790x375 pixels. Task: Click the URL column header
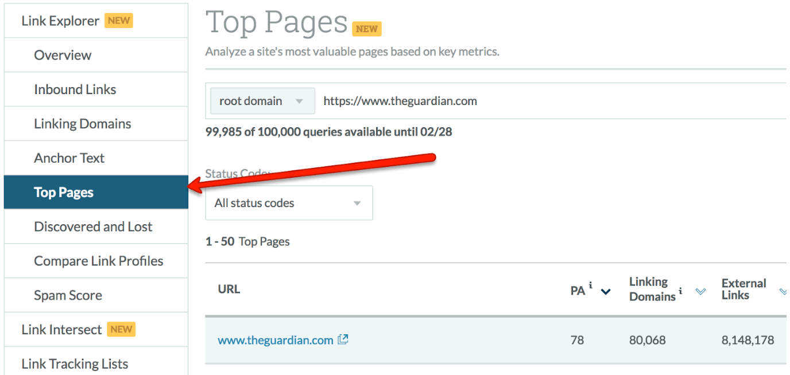229,289
